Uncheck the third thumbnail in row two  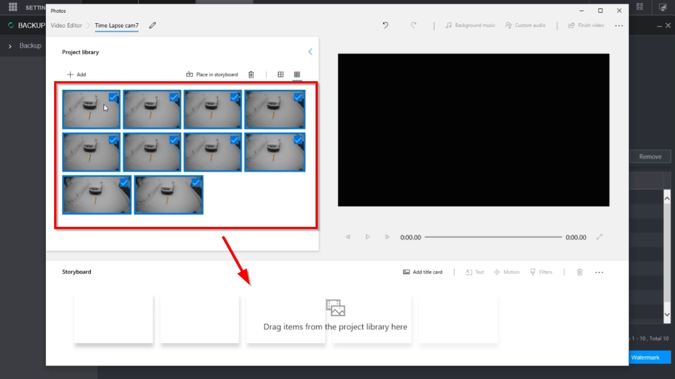pyautogui.click(x=234, y=140)
